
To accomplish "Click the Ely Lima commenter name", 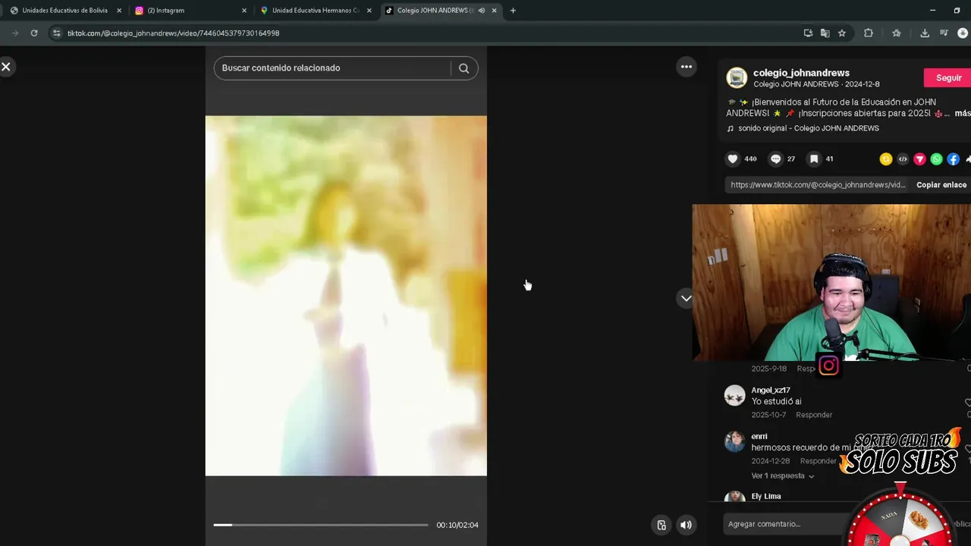I will (765, 496).
